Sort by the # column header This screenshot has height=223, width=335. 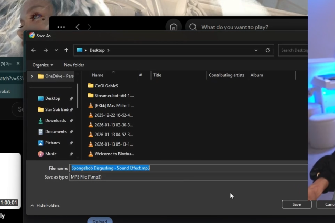[141, 75]
